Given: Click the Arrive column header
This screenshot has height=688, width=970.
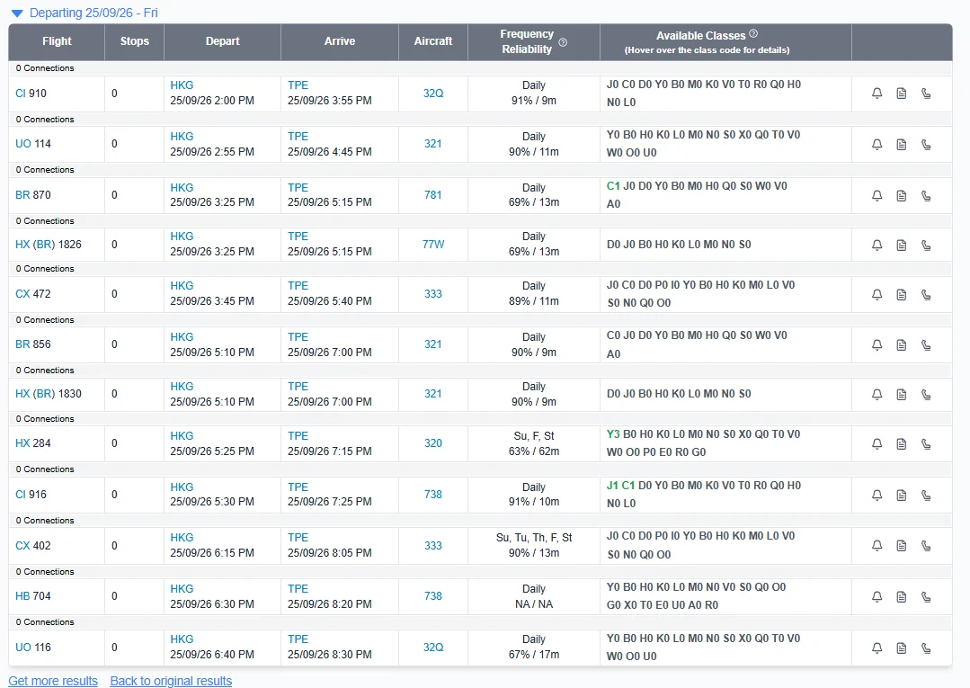Looking at the screenshot, I should pyautogui.click(x=340, y=41).
